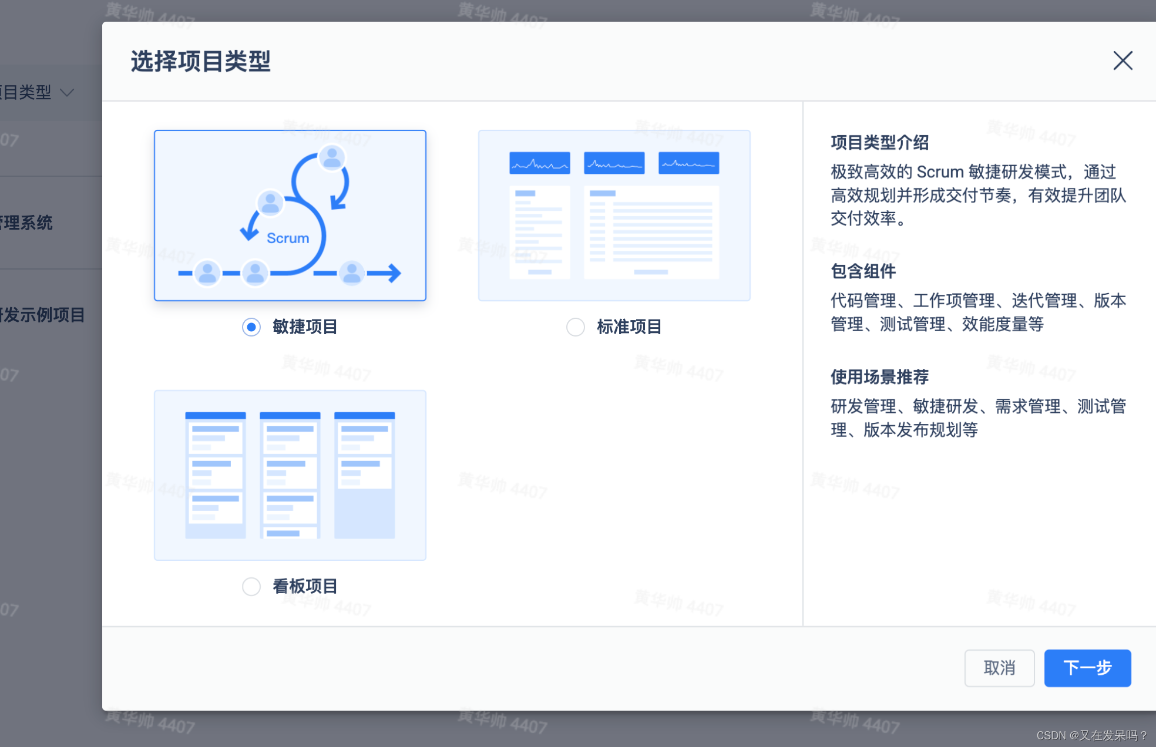Screen dimensions: 1156x747
Task: Click third kanban column in thumbnail
Action: point(364,475)
